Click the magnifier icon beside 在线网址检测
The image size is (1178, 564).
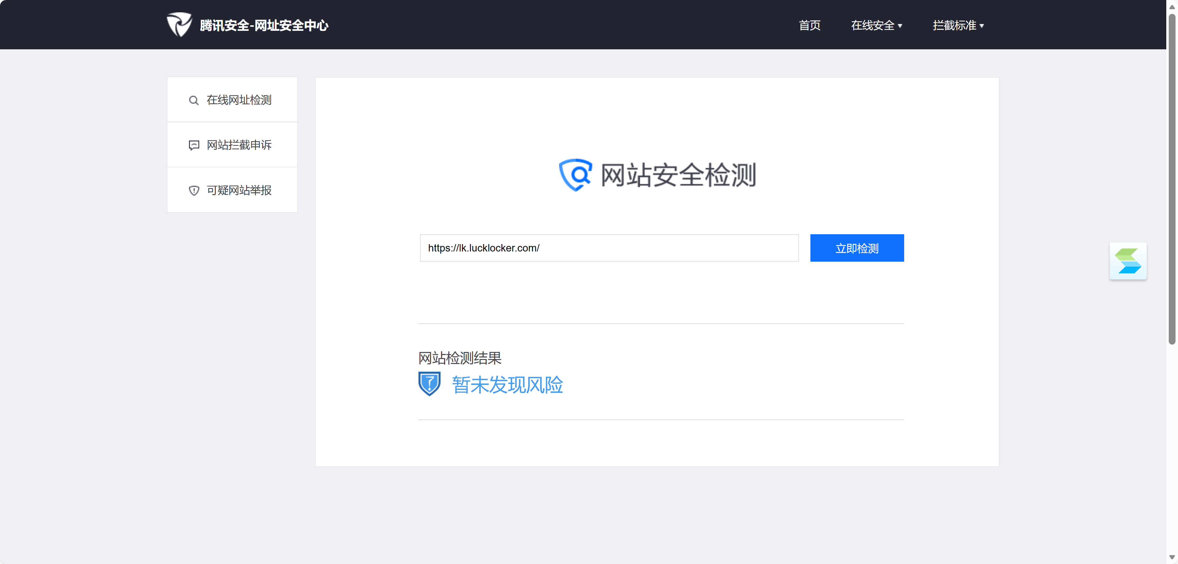tap(194, 100)
